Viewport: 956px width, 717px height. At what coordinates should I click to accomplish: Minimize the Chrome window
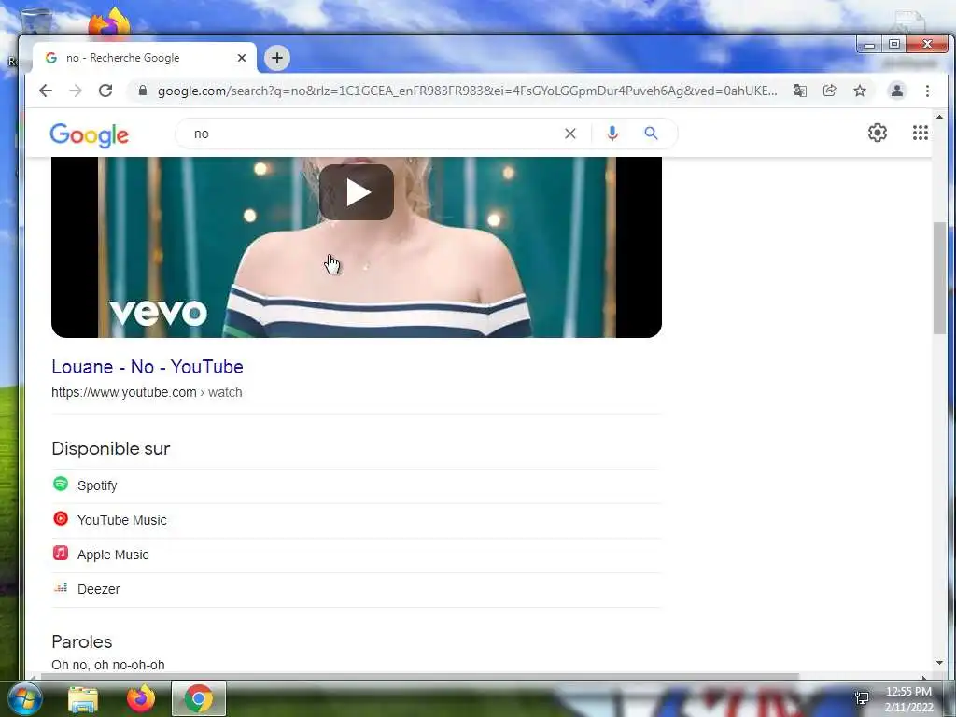(x=869, y=45)
